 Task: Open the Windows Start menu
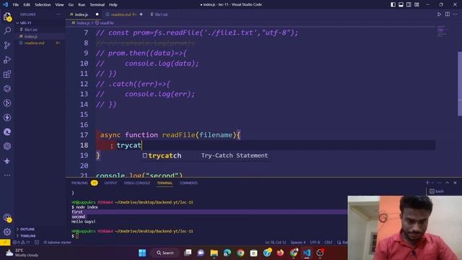[142, 253]
